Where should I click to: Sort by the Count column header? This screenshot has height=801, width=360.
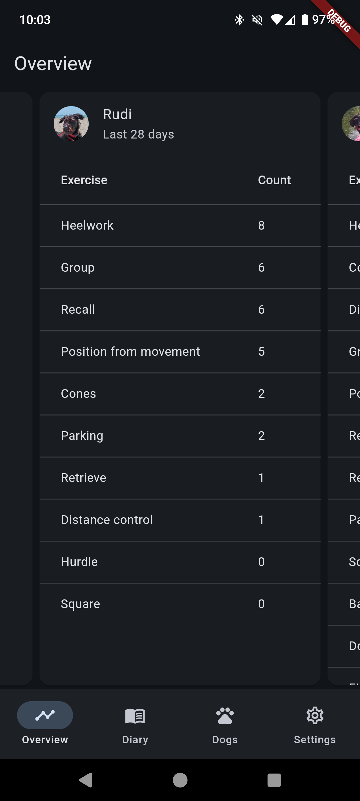click(x=274, y=180)
